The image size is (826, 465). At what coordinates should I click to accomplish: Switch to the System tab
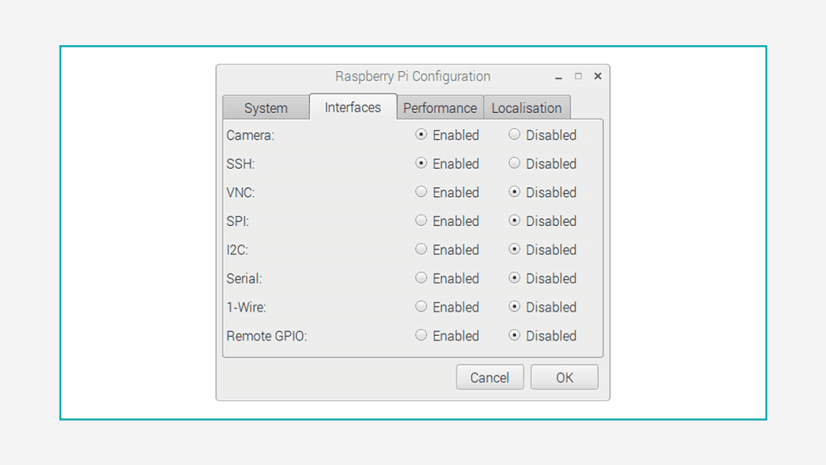pos(265,108)
